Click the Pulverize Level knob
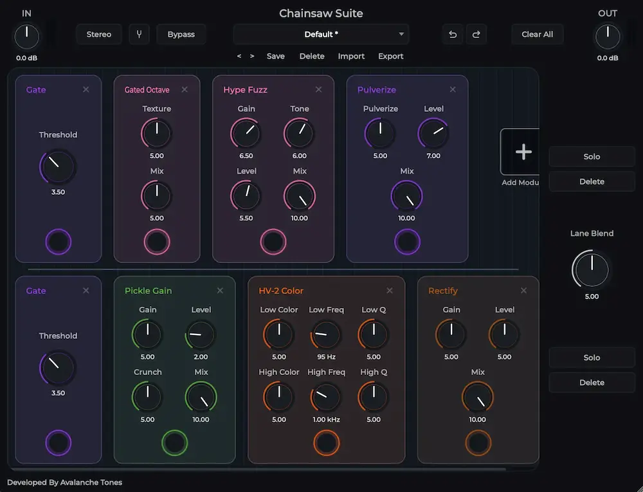This screenshot has height=492, width=643. pyautogui.click(x=433, y=133)
